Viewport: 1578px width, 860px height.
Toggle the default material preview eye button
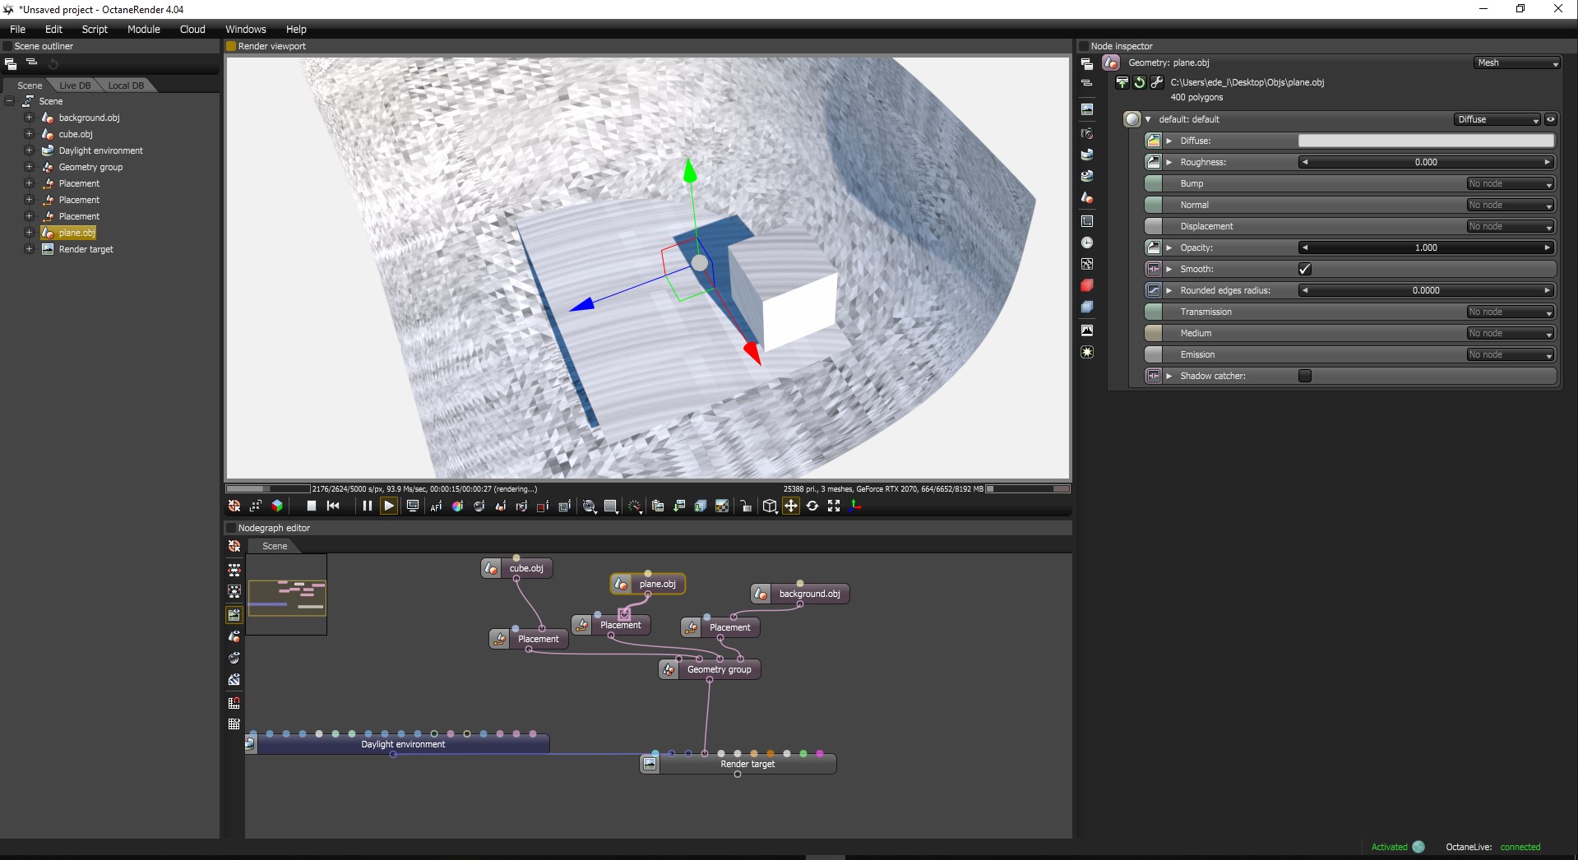(1551, 119)
